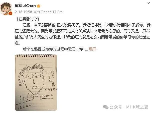Click the notebook spiral binding in image
The image size is (153, 113).
coord(35,56)
